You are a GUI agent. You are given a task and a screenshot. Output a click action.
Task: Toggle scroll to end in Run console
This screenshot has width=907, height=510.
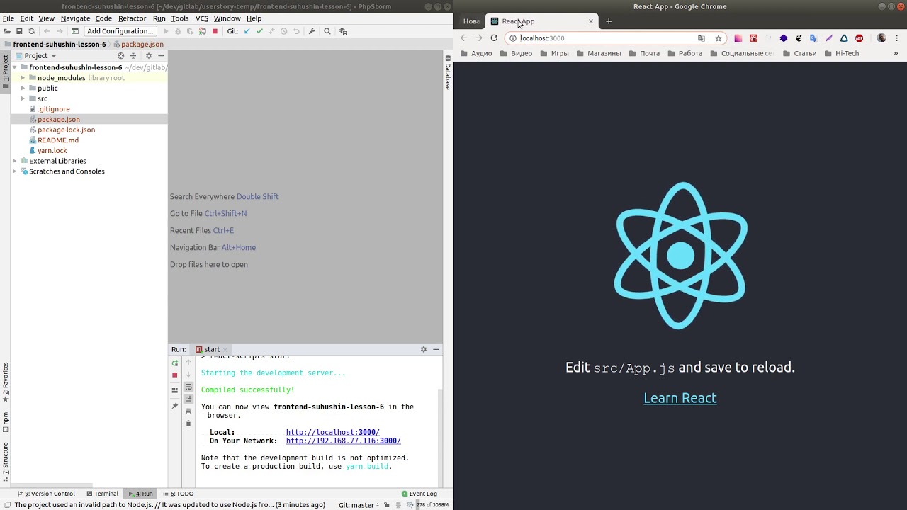[x=188, y=399]
